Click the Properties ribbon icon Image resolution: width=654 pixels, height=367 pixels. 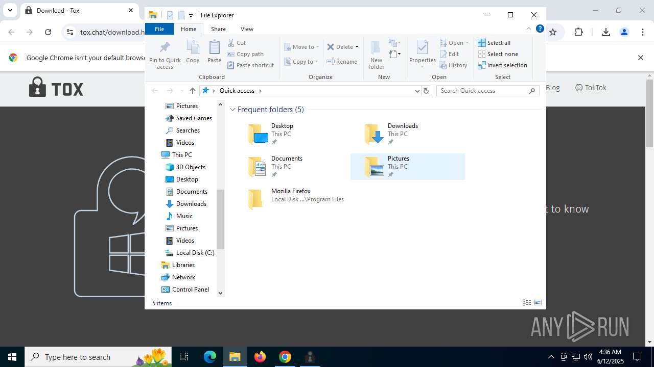(422, 55)
